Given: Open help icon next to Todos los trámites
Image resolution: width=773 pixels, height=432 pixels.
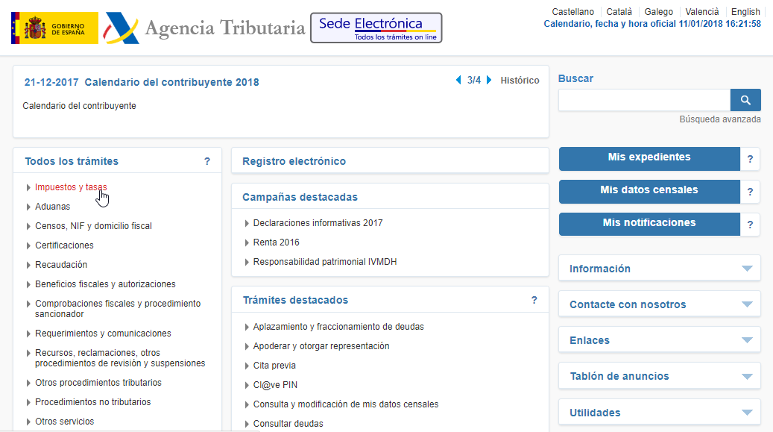Looking at the screenshot, I should [x=207, y=160].
